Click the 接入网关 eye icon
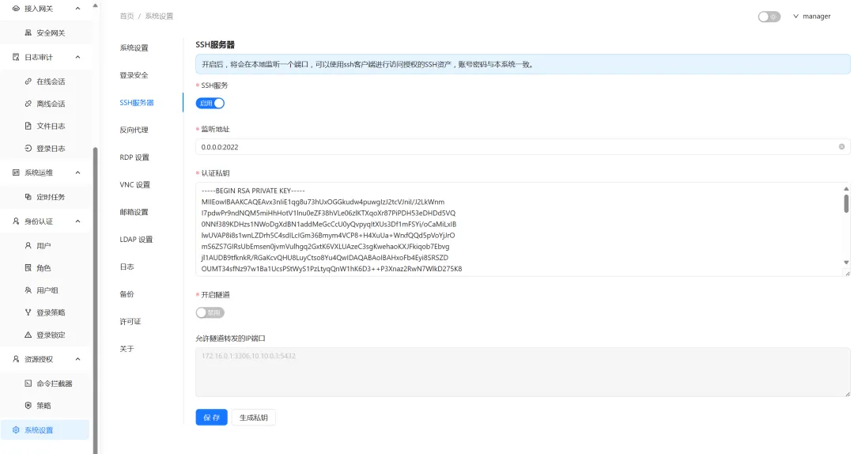 pos(16,9)
